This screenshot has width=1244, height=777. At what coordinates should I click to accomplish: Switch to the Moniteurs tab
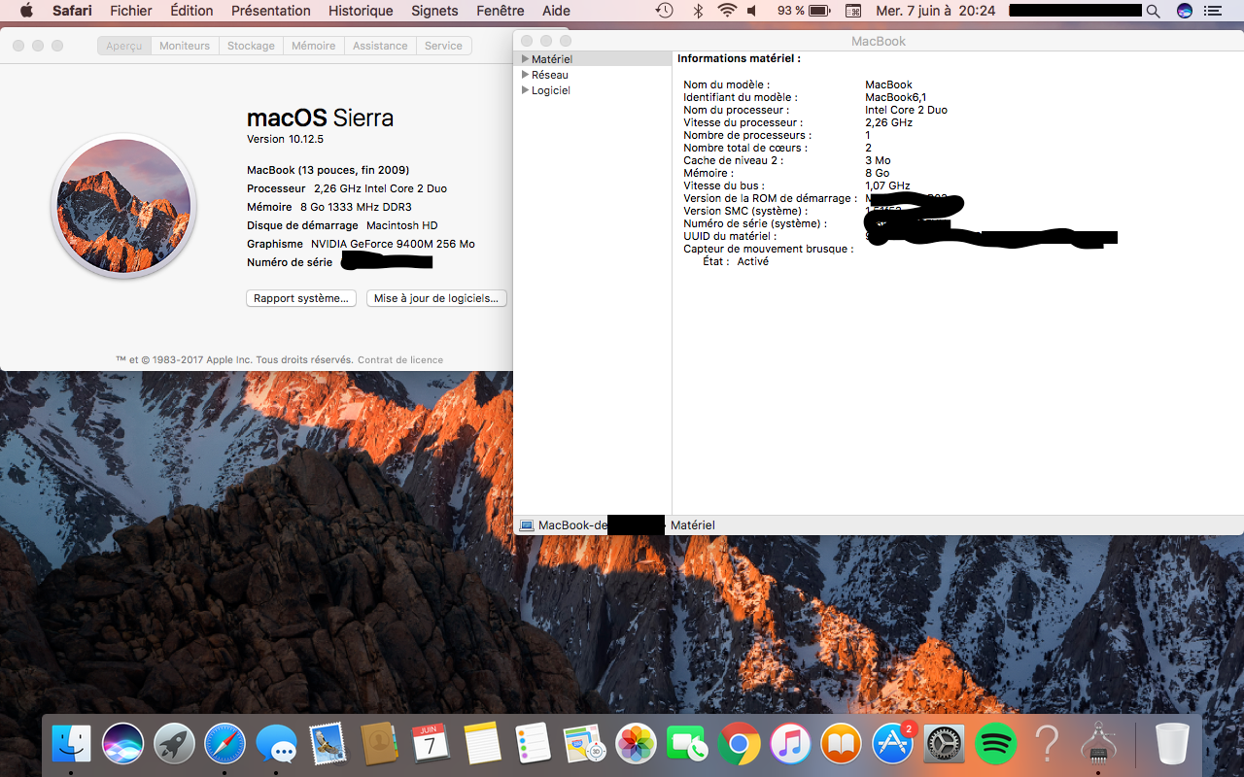pos(185,46)
